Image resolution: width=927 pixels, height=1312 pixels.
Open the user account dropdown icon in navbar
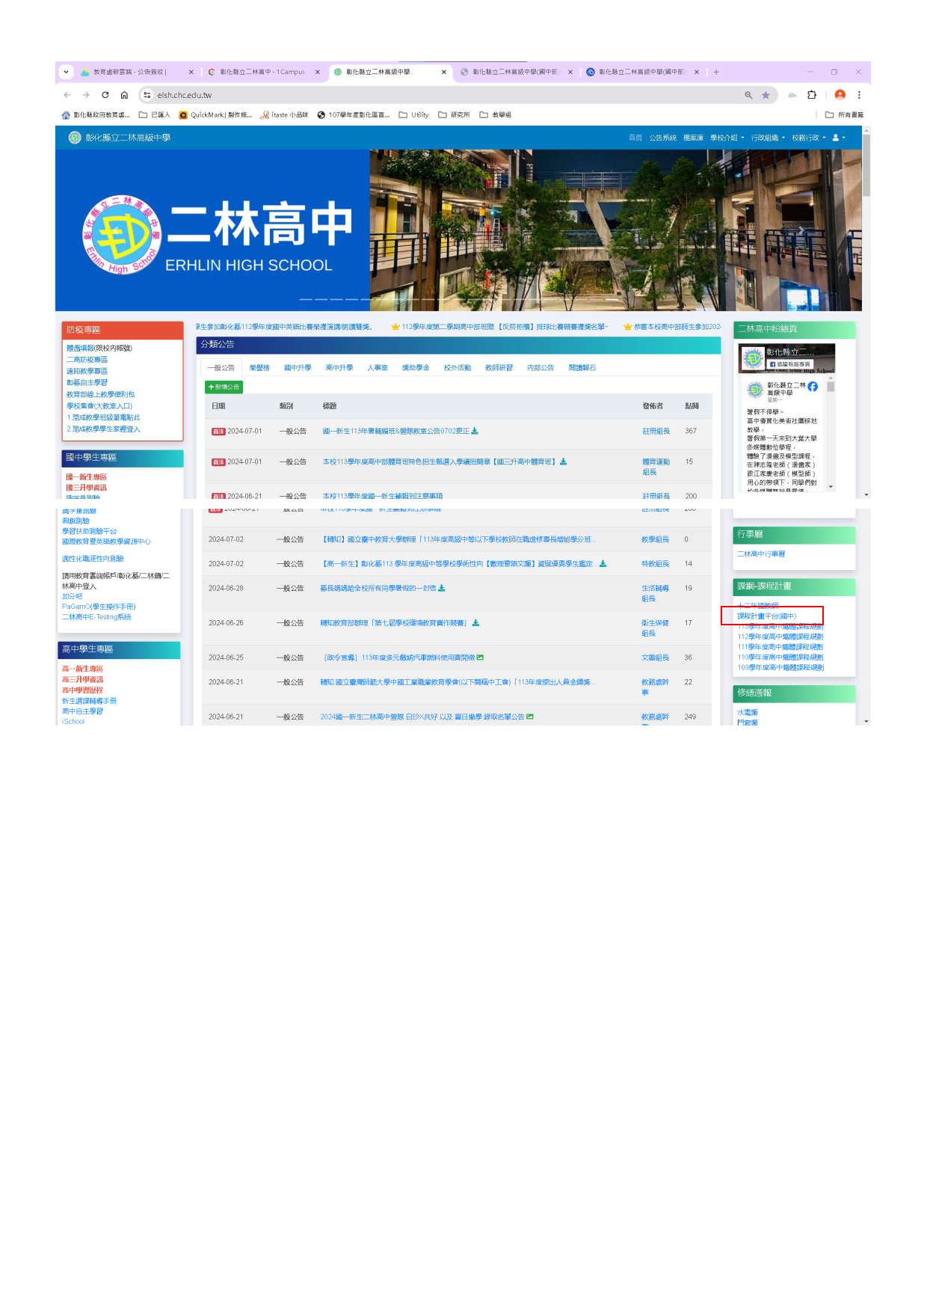coord(839,138)
